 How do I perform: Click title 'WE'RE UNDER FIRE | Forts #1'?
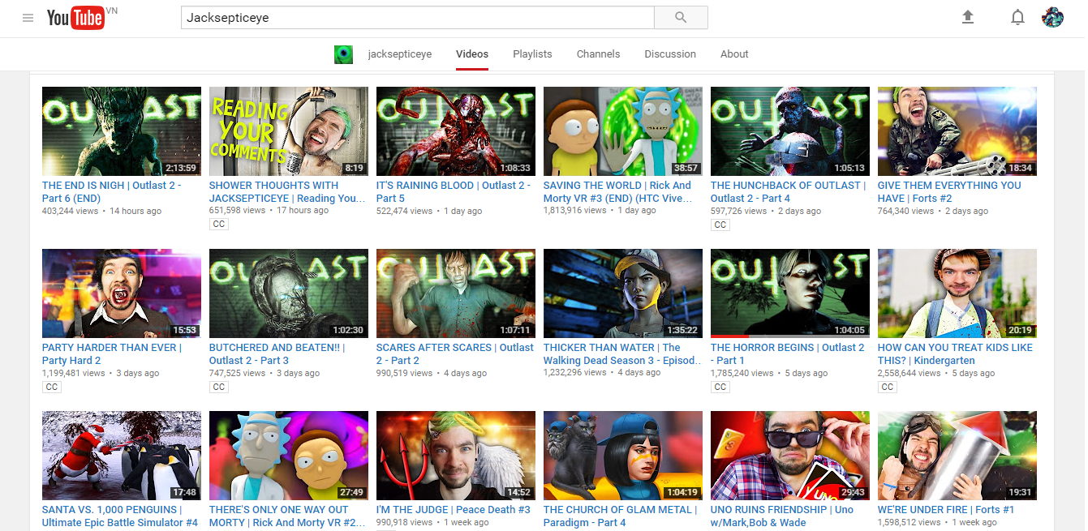pos(946,510)
